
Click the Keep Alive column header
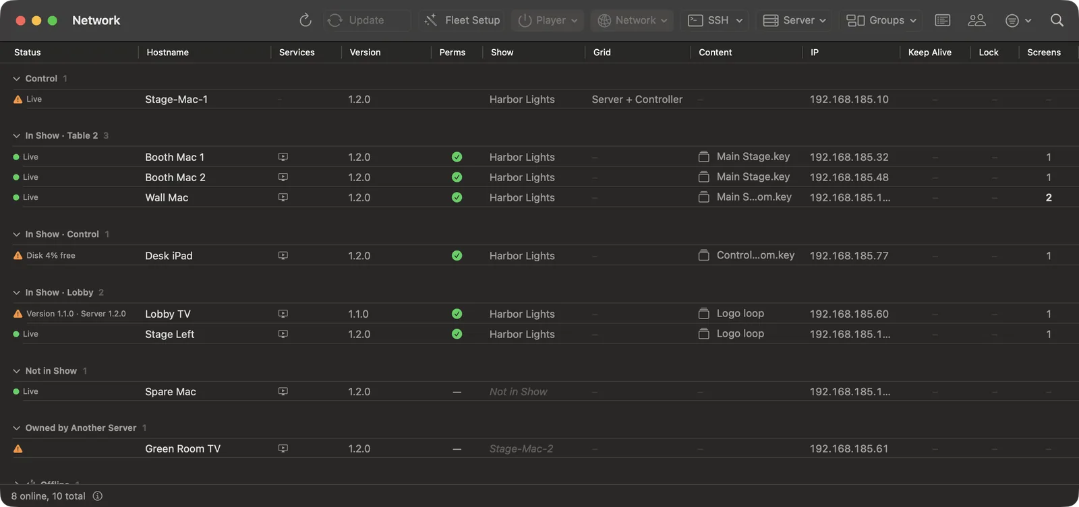point(930,53)
